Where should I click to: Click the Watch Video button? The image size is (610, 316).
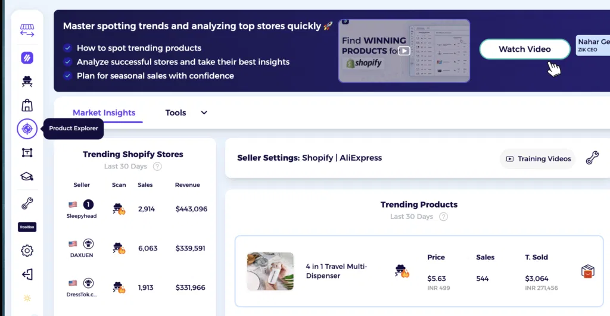click(x=524, y=49)
